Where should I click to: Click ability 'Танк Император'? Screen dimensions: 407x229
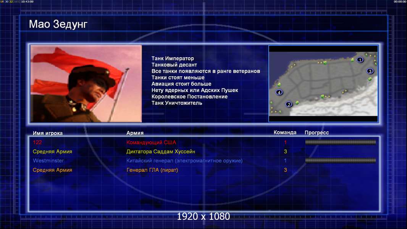(173, 58)
